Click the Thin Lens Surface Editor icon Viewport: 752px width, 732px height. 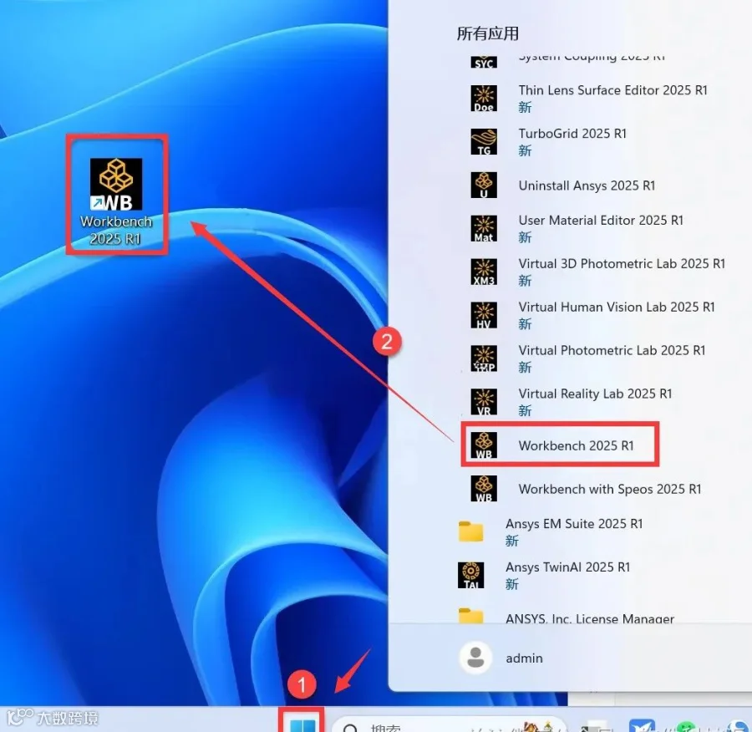[484, 99]
